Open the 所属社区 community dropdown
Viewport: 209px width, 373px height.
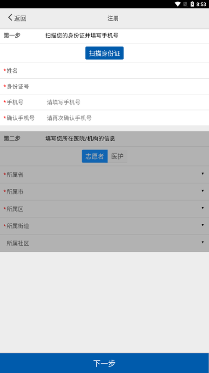[x=104, y=243]
